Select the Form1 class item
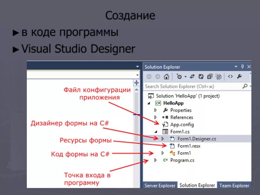The image size is (260, 195). point(184,153)
